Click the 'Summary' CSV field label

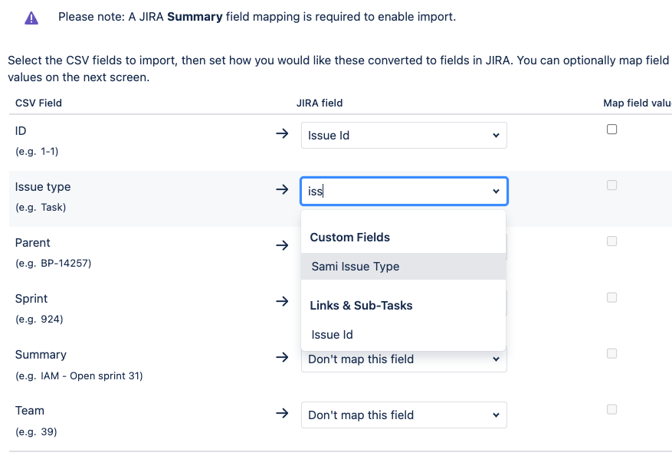coord(41,356)
